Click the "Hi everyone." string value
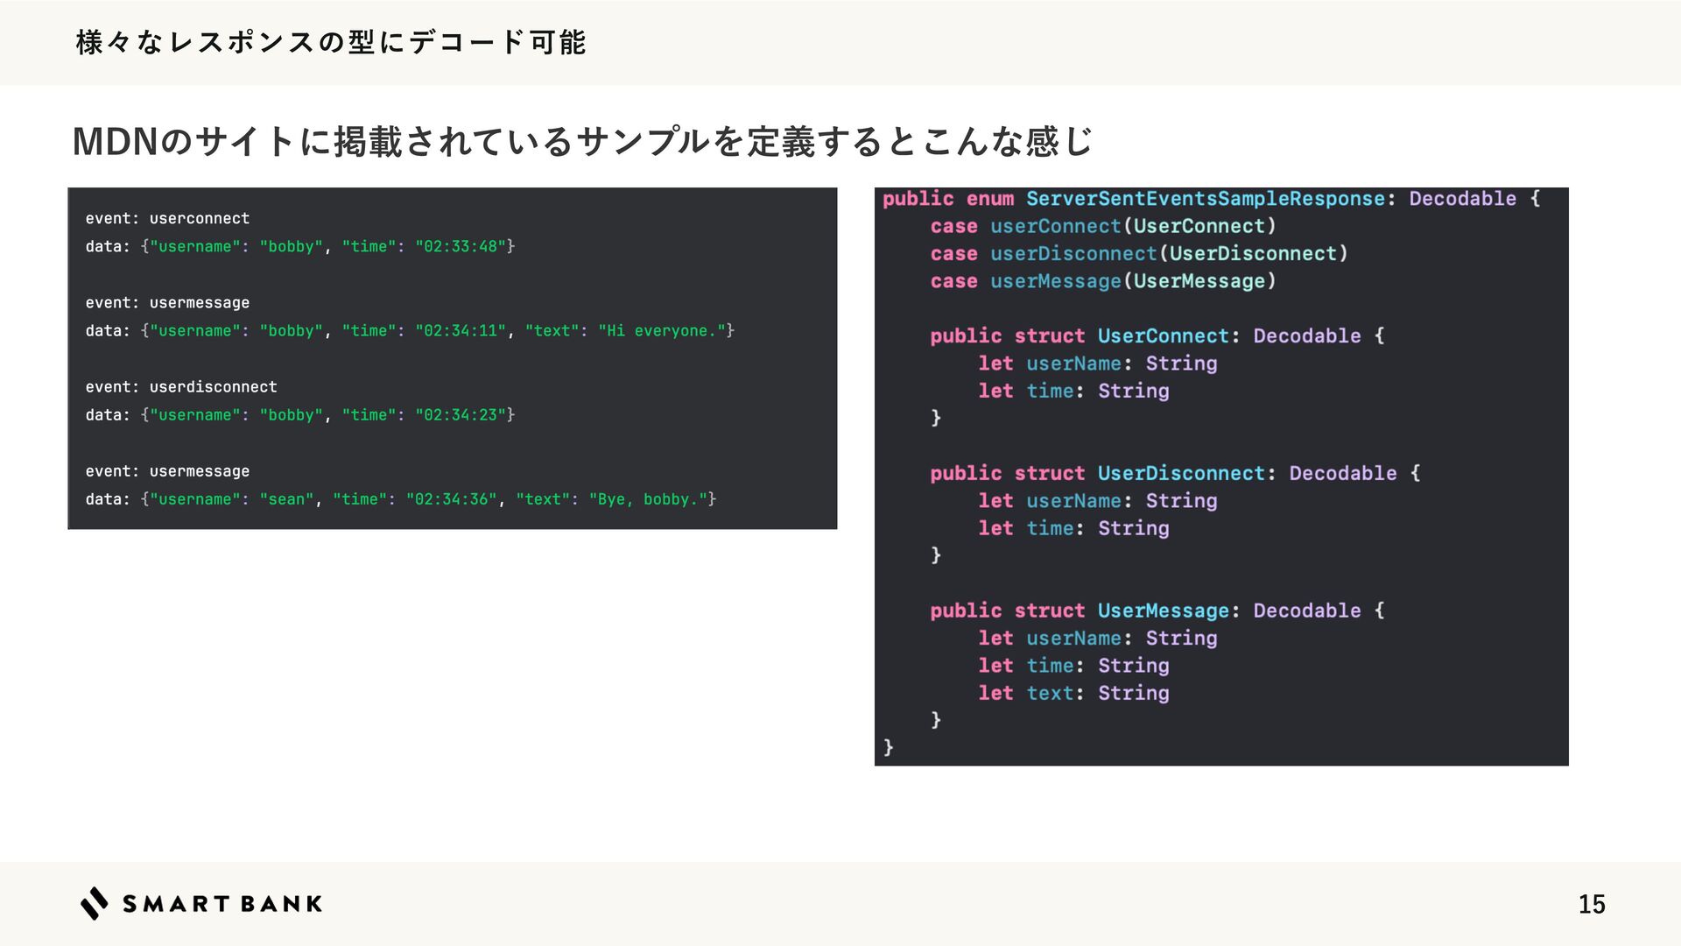The height and width of the screenshot is (946, 1681). (x=663, y=330)
